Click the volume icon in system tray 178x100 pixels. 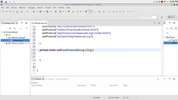(x=159, y=2)
